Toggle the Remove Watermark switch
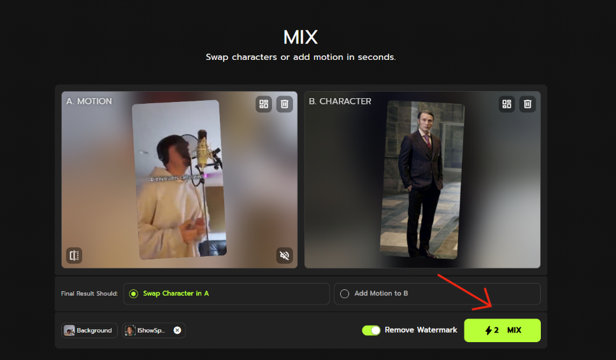 371,330
